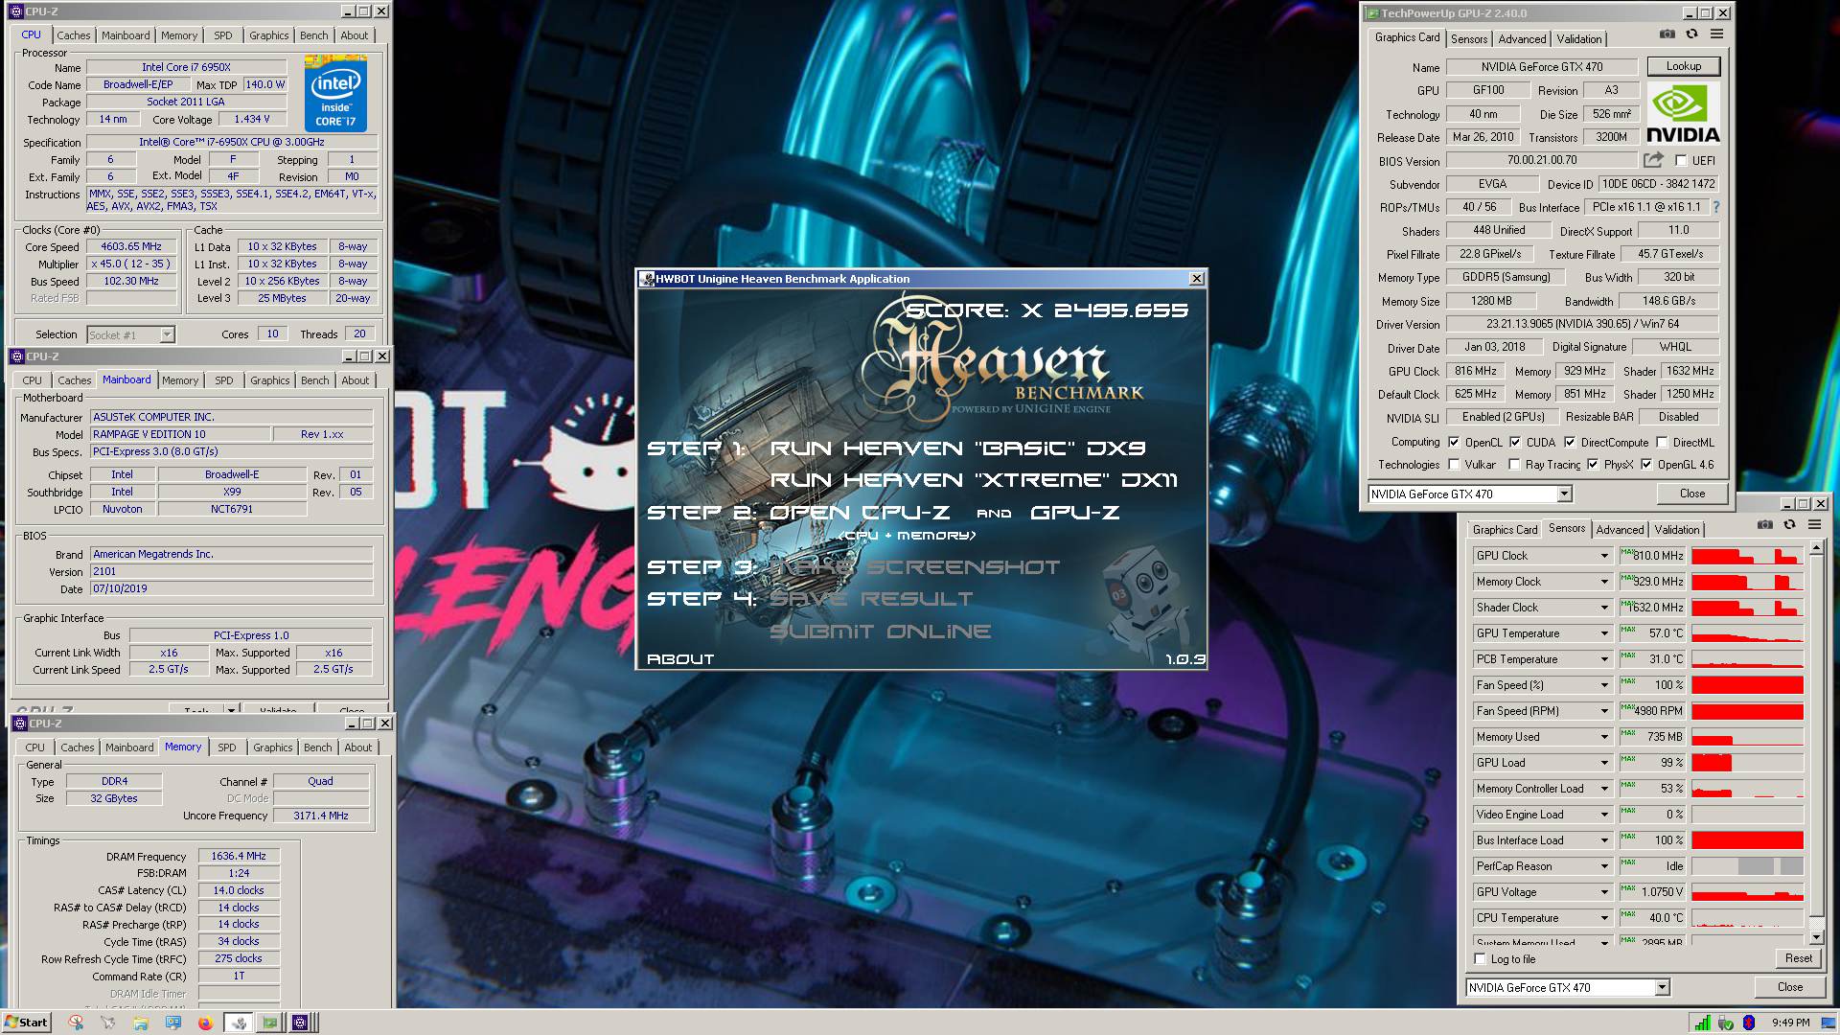The image size is (1840, 1035).
Task: Click the refresh icon in GPU-Z Sensors window
Action: (x=1790, y=525)
